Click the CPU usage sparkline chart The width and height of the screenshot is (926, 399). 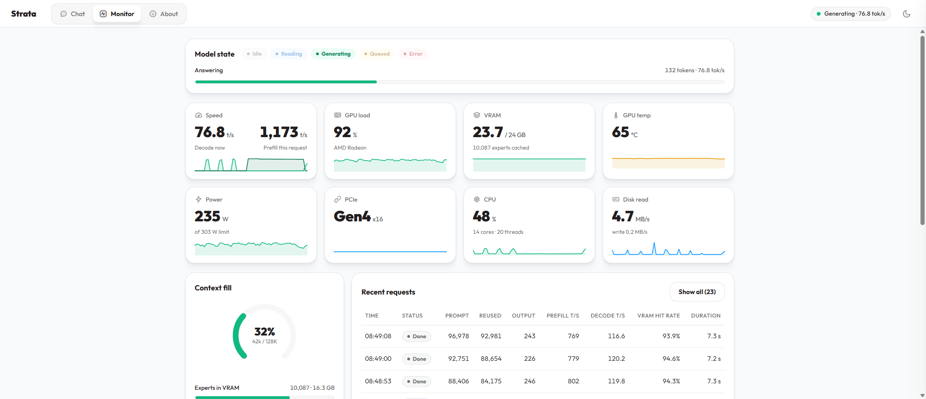click(529, 251)
